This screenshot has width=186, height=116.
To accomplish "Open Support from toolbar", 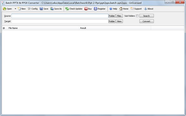I will coord(136,9).
